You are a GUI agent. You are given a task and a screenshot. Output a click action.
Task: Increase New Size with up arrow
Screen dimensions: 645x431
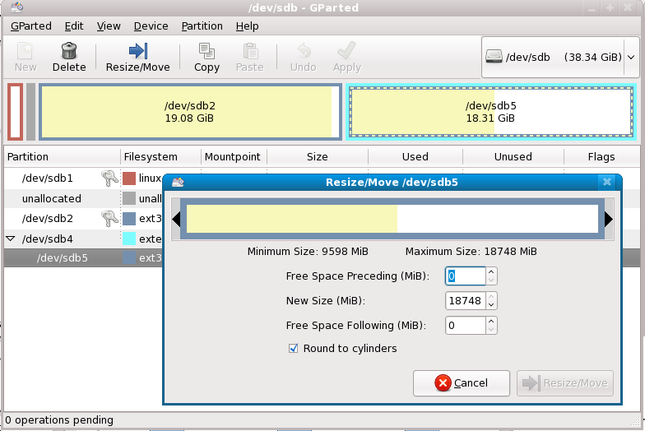(491, 296)
